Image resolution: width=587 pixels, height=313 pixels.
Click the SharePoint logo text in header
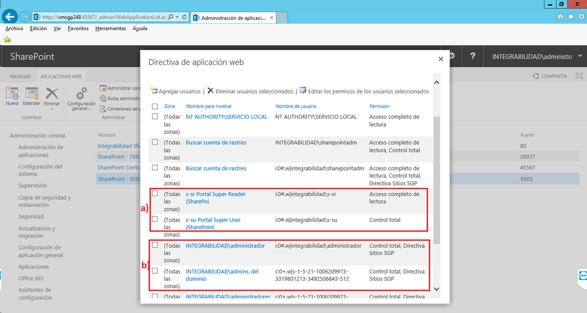[32, 56]
